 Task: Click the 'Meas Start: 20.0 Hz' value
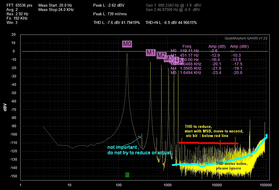(55, 5)
